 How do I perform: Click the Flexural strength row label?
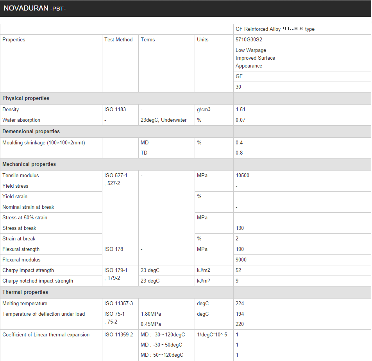click(x=21, y=249)
